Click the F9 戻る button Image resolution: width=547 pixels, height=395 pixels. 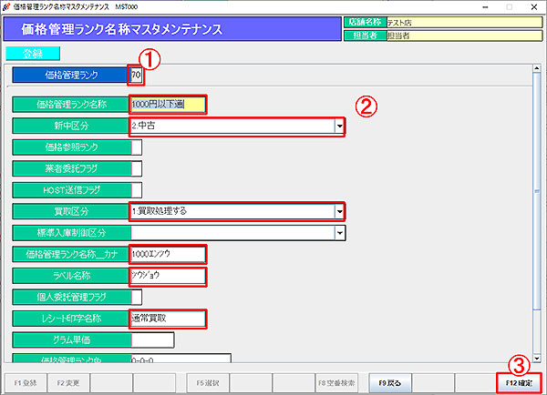pos(390,383)
